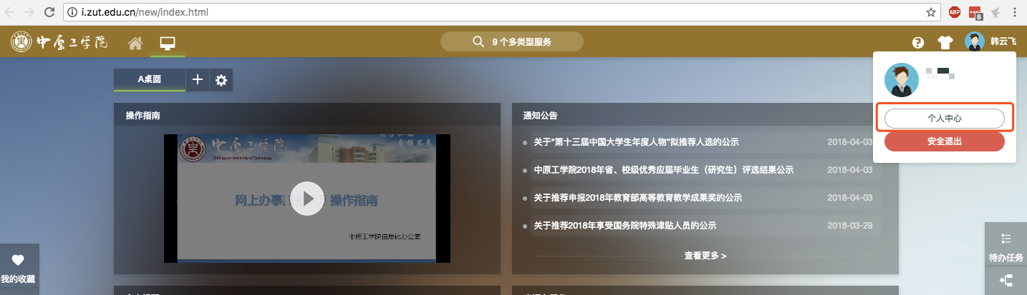
Task: Open 我的收藏 favorites heart panel
Action: 18,269
